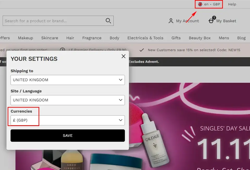Open the Beauty Box menu

click(x=200, y=38)
